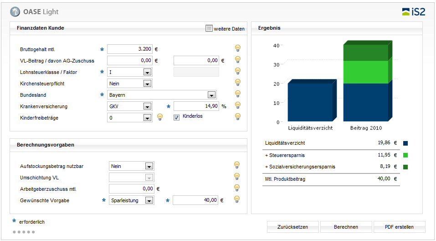Image resolution: width=436 pixels, height=241 pixels.
Task: Click the hint bulb for Lohnsteuerklasse / Faktor
Action: click(238, 71)
